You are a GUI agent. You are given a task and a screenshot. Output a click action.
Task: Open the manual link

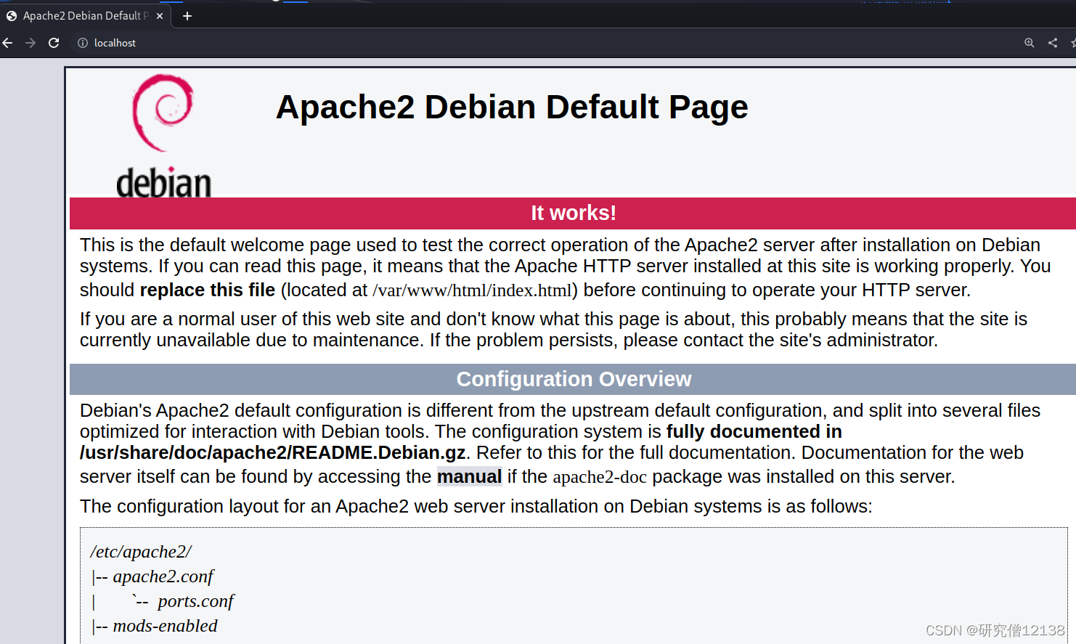pos(469,476)
